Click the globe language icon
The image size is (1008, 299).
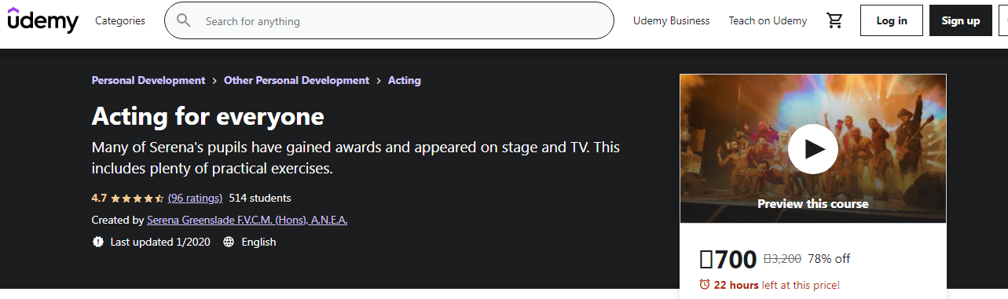coord(229,242)
